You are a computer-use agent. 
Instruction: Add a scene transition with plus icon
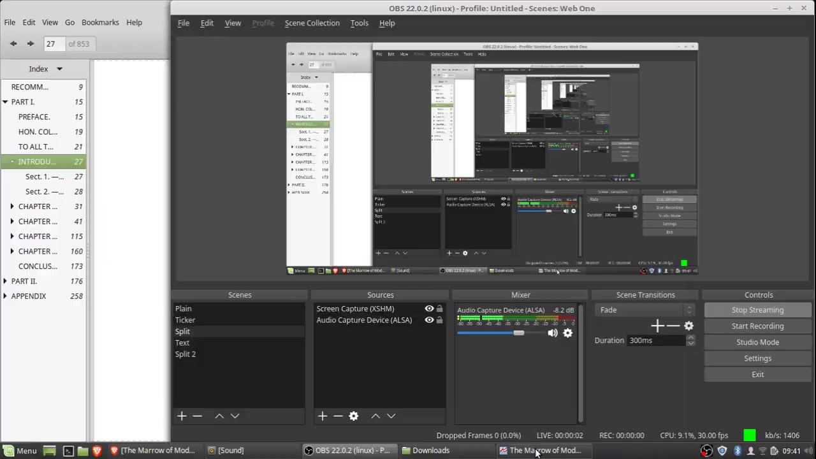point(657,326)
